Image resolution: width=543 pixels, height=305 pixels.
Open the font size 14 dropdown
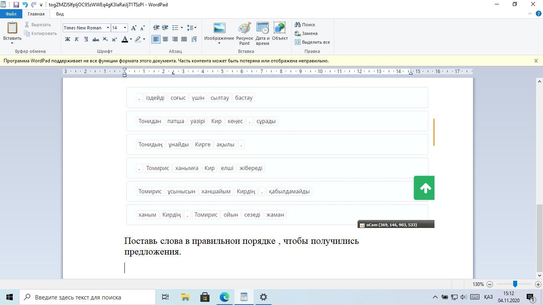125,28
